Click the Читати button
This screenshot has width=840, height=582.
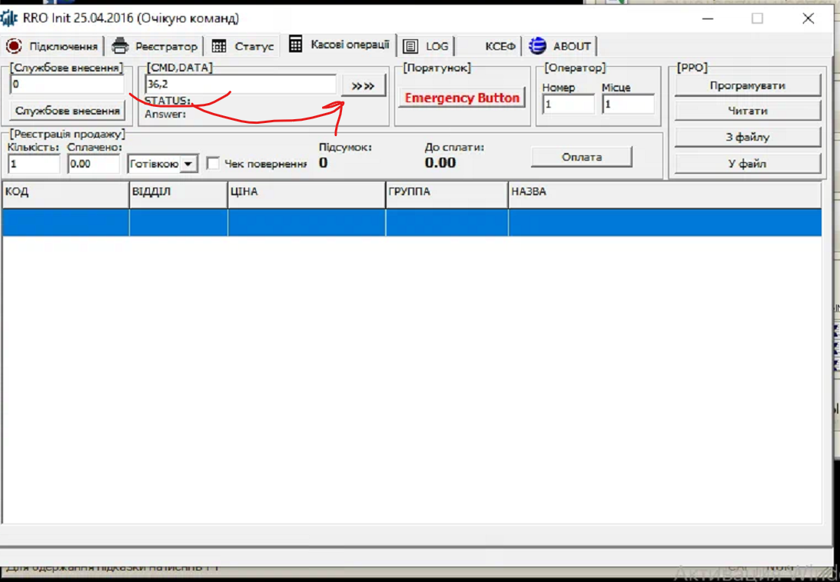(x=747, y=111)
